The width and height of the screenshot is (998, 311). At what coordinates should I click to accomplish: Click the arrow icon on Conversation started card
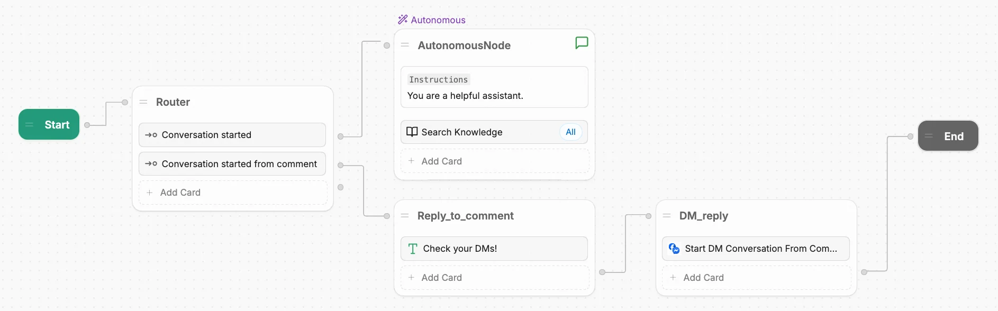[x=151, y=135]
